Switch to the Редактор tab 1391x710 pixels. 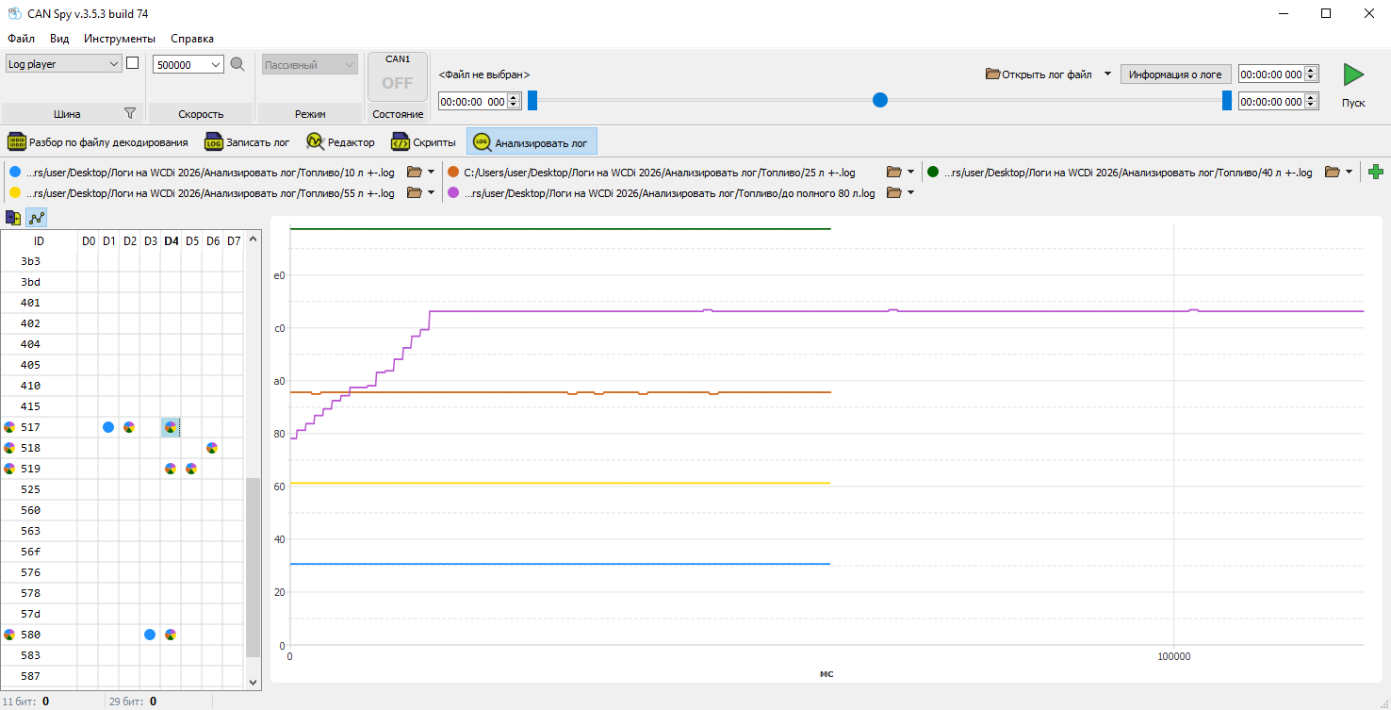[x=340, y=142]
